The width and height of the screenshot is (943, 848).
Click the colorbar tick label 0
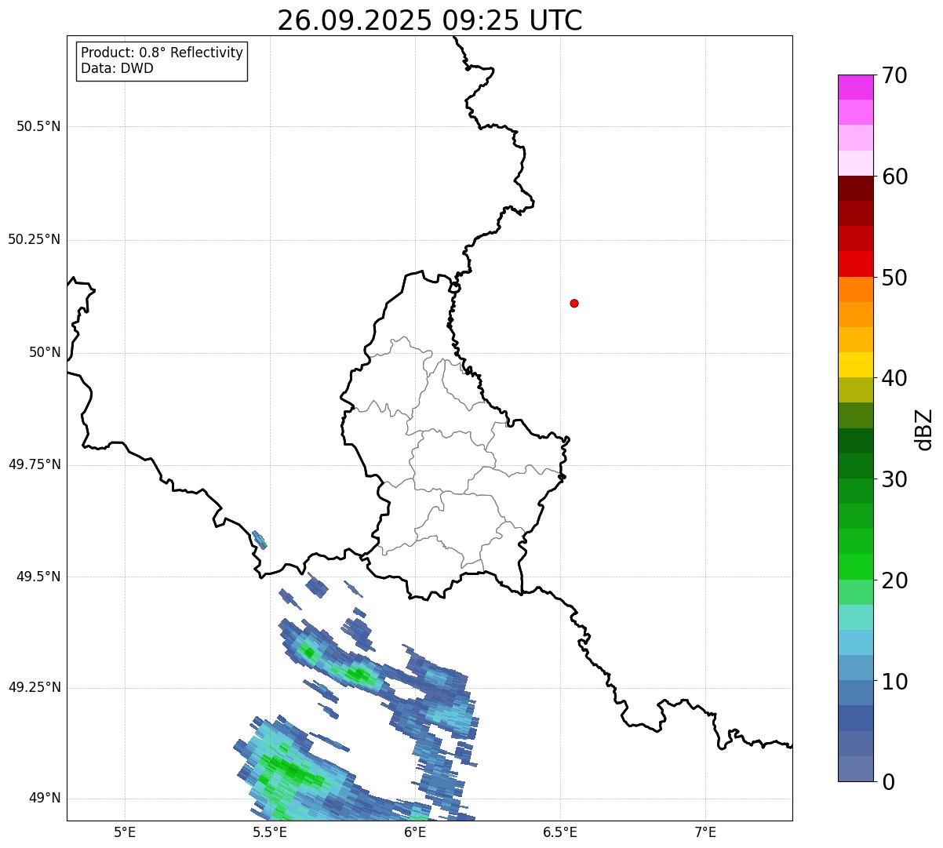coord(889,782)
